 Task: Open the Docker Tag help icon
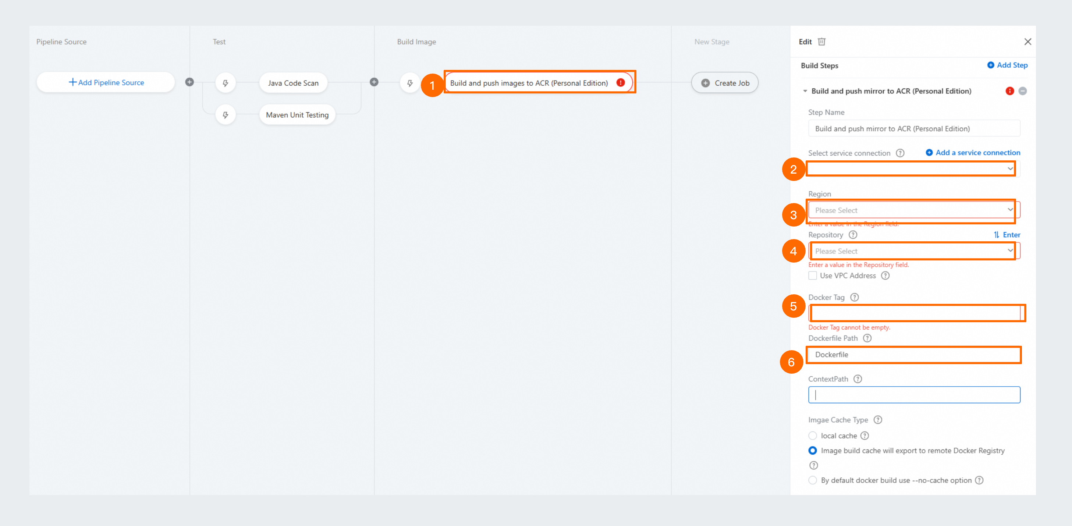point(854,297)
